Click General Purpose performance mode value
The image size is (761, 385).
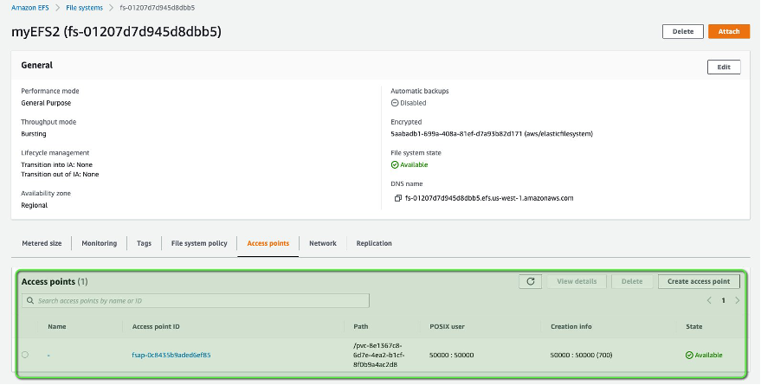46,103
